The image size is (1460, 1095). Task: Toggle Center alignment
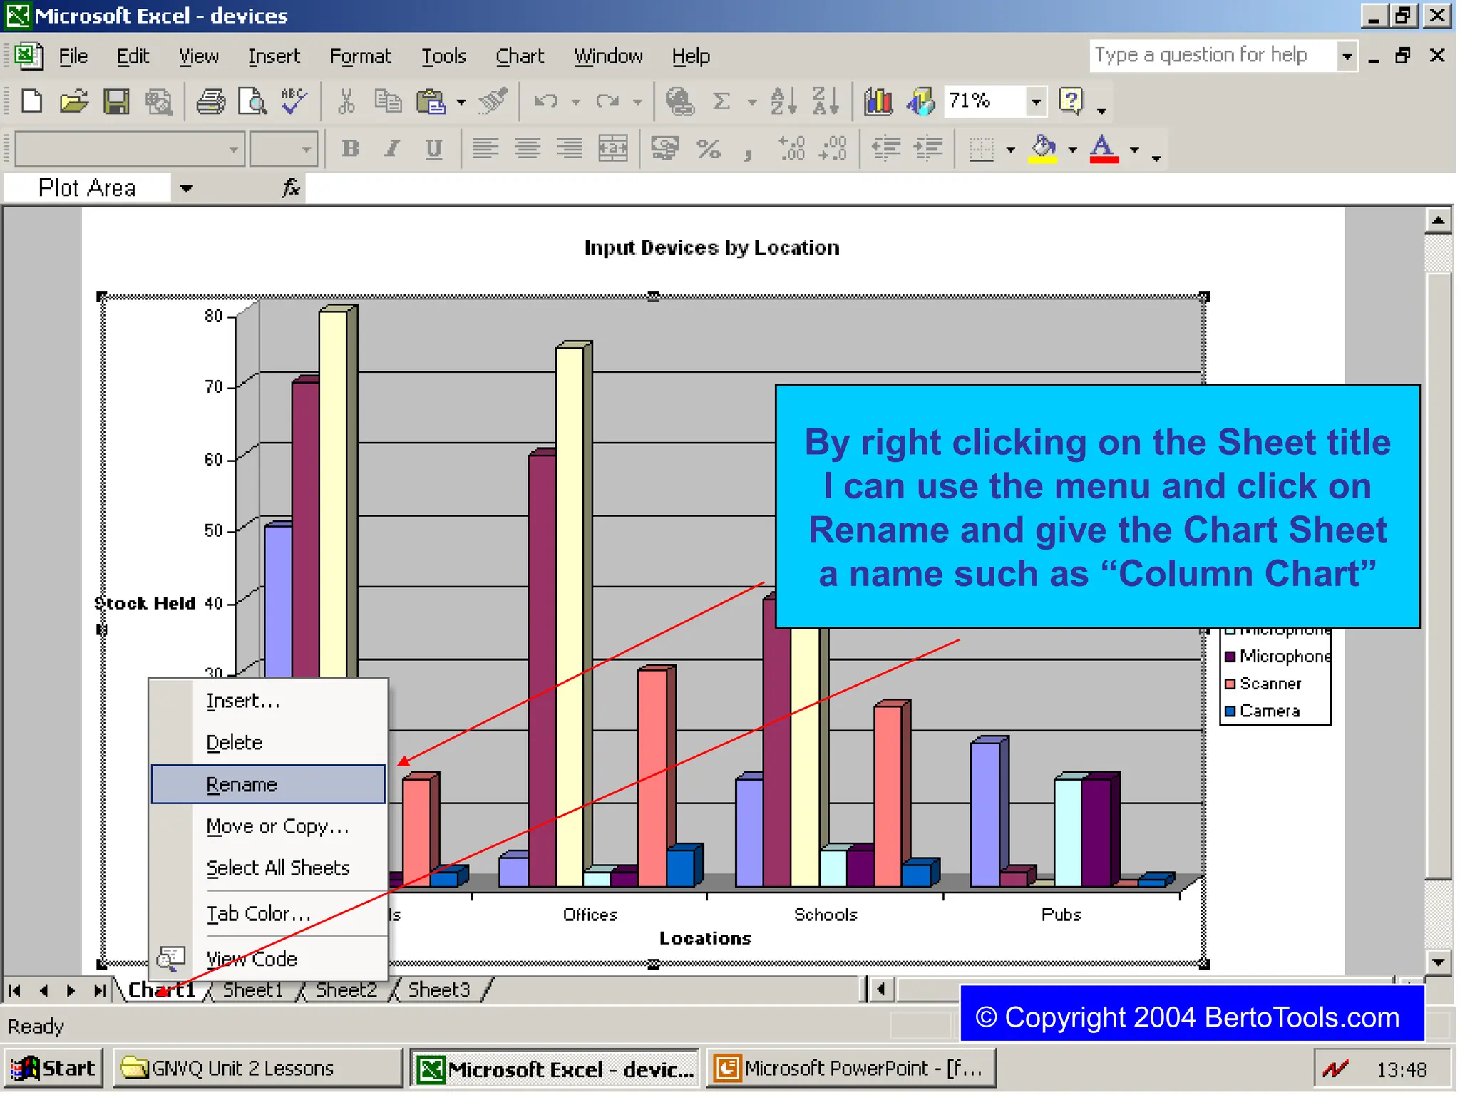tap(528, 149)
